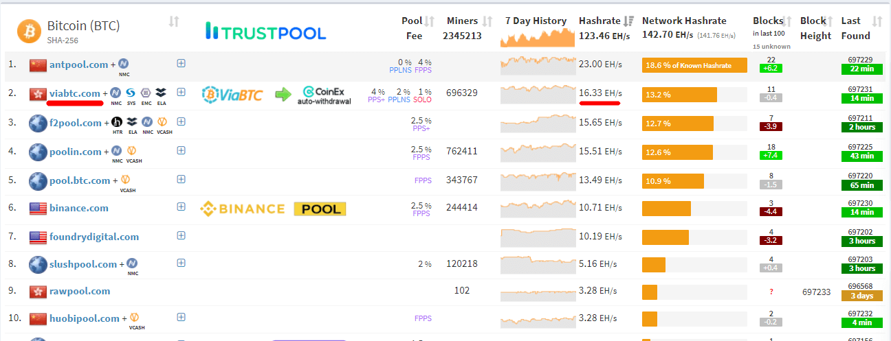Click the TRUSTPOOL banner logo
891x341 pixels.
click(x=266, y=31)
